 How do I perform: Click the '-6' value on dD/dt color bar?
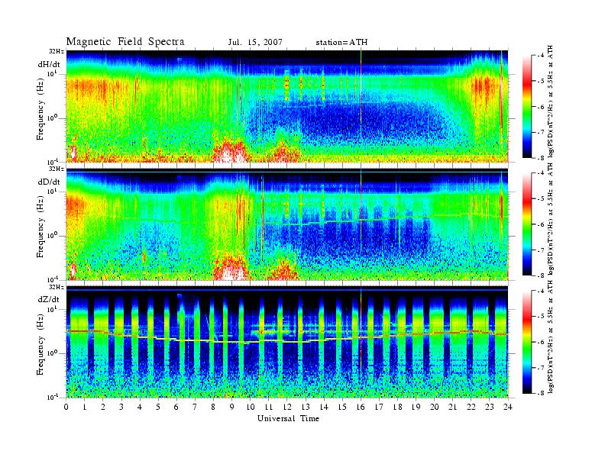click(x=541, y=224)
